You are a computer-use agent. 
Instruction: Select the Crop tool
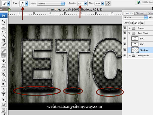pyautogui.click(x=4, y=40)
